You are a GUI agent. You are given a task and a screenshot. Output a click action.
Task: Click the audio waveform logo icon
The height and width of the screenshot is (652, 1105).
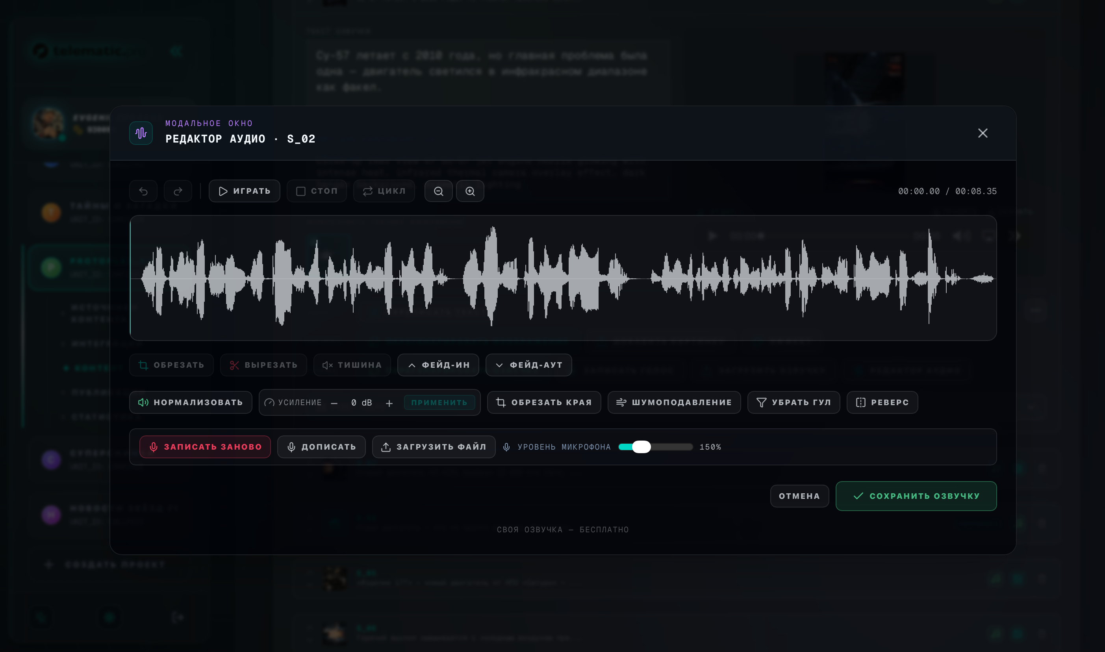point(141,133)
